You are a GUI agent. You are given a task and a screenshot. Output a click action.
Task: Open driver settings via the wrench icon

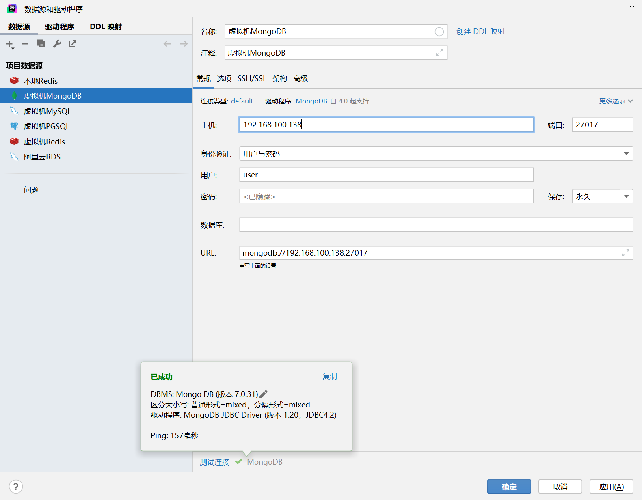(x=57, y=44)
